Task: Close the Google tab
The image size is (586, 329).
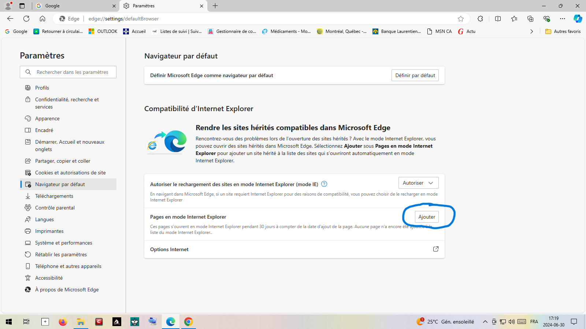Action: [114, 6]
